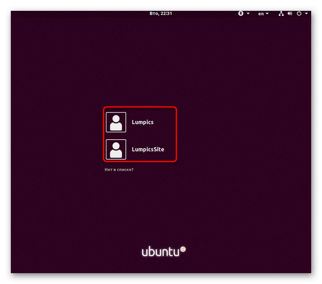Image resolution: width=322 pixels, height=284 pixels.
Task: Click the wired network status icon
Action: (281, 14)
